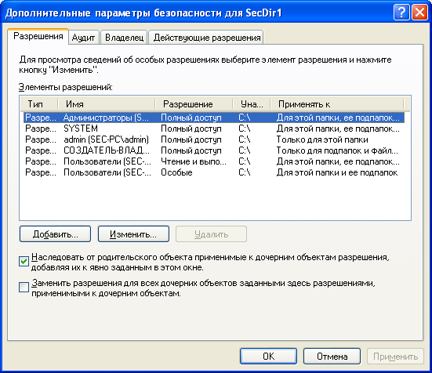Screen dimensions: 432x373
Task: Select Пользователи entry with Чтение и выпо...
Action: tap(214, 161)
